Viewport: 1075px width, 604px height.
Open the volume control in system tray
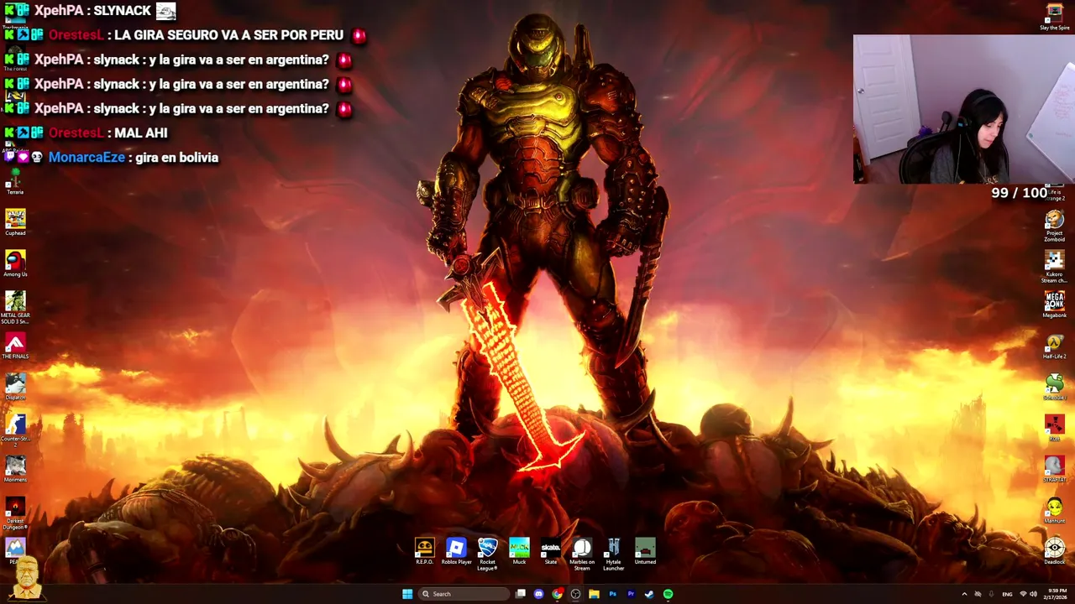coord(1033,594)
